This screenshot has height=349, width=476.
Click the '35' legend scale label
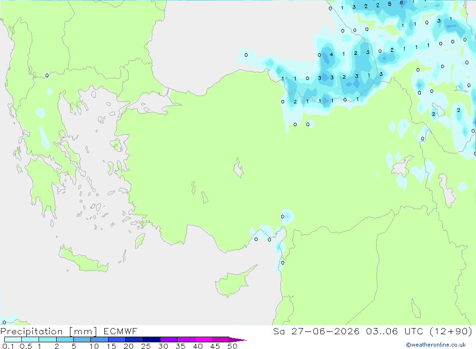180,346
